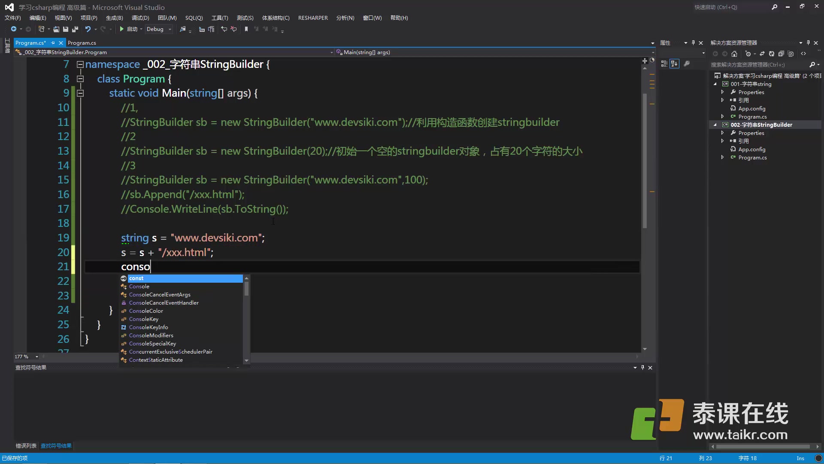Click the autocomplete list scrollbar thumb
Image resolution: width=824 pixels, height=464 pixels.
[246, 289]
